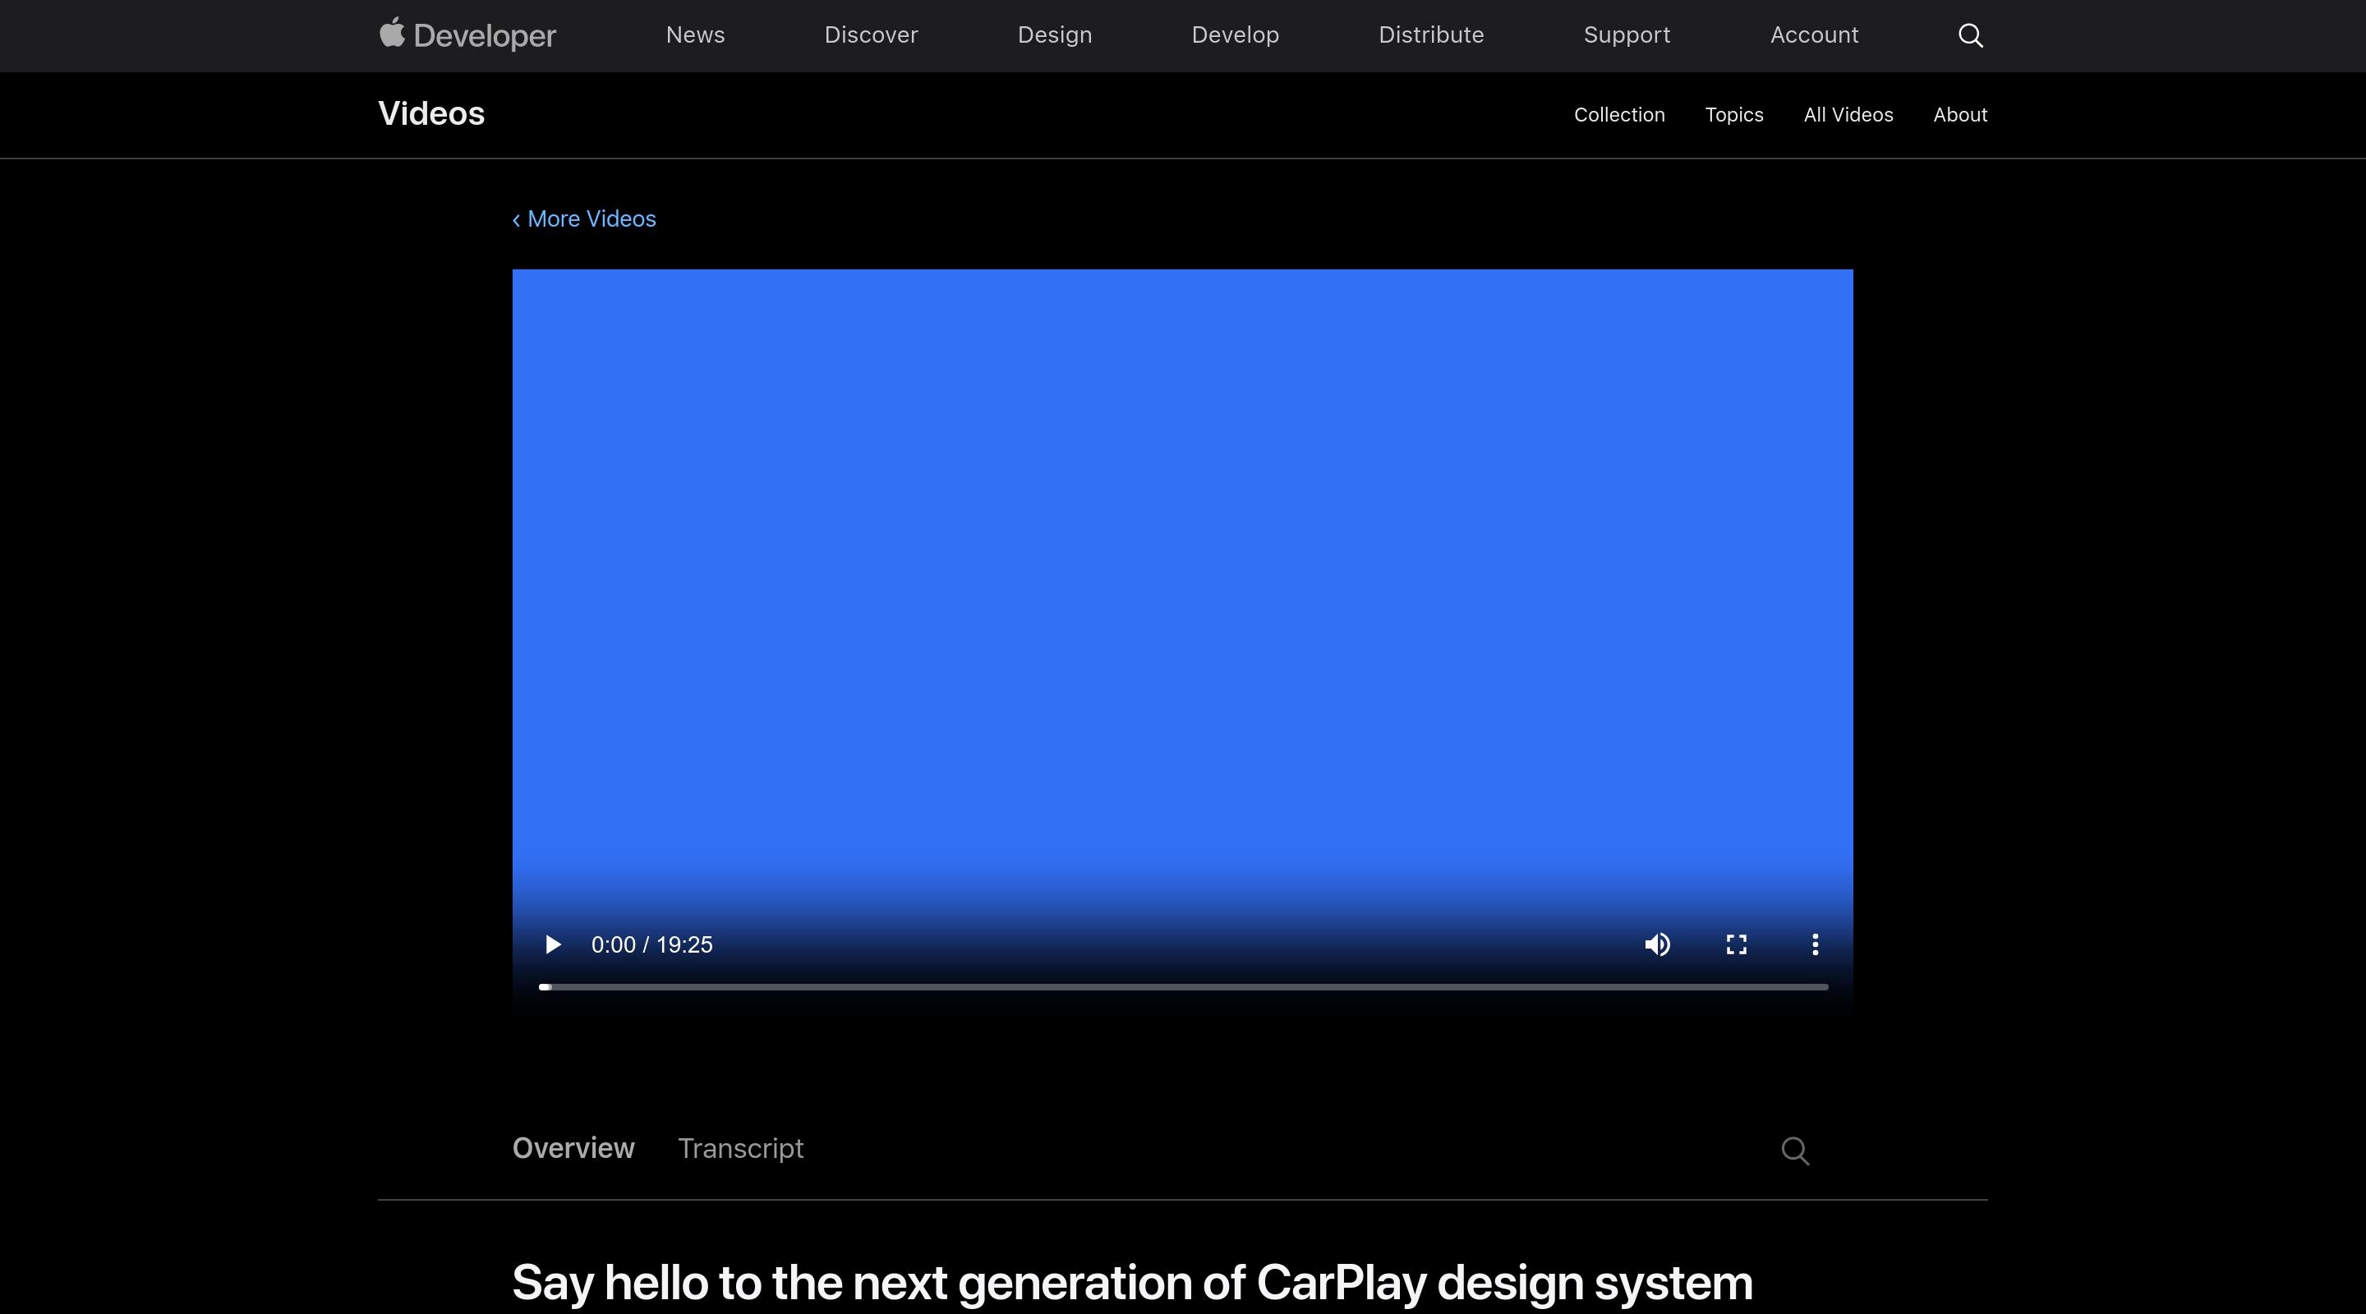
Task: Open the Account page
Action: pos(1814,34)
